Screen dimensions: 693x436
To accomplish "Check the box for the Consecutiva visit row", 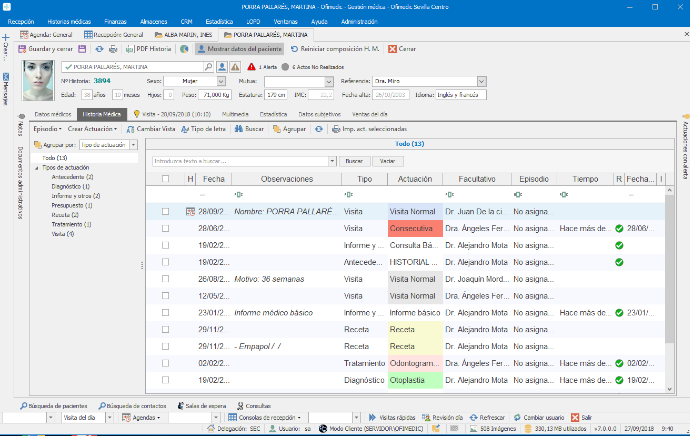I will 165,229.
